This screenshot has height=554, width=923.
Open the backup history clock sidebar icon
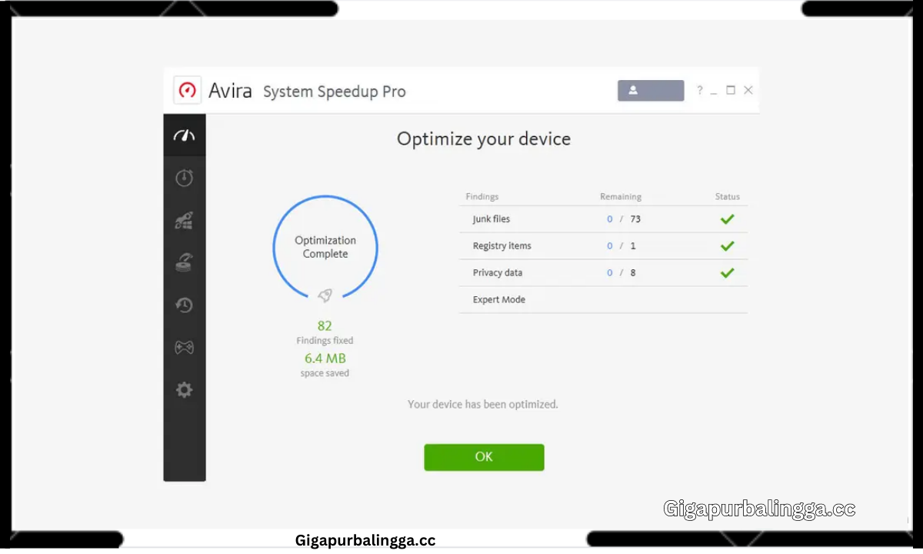[184, 305]
